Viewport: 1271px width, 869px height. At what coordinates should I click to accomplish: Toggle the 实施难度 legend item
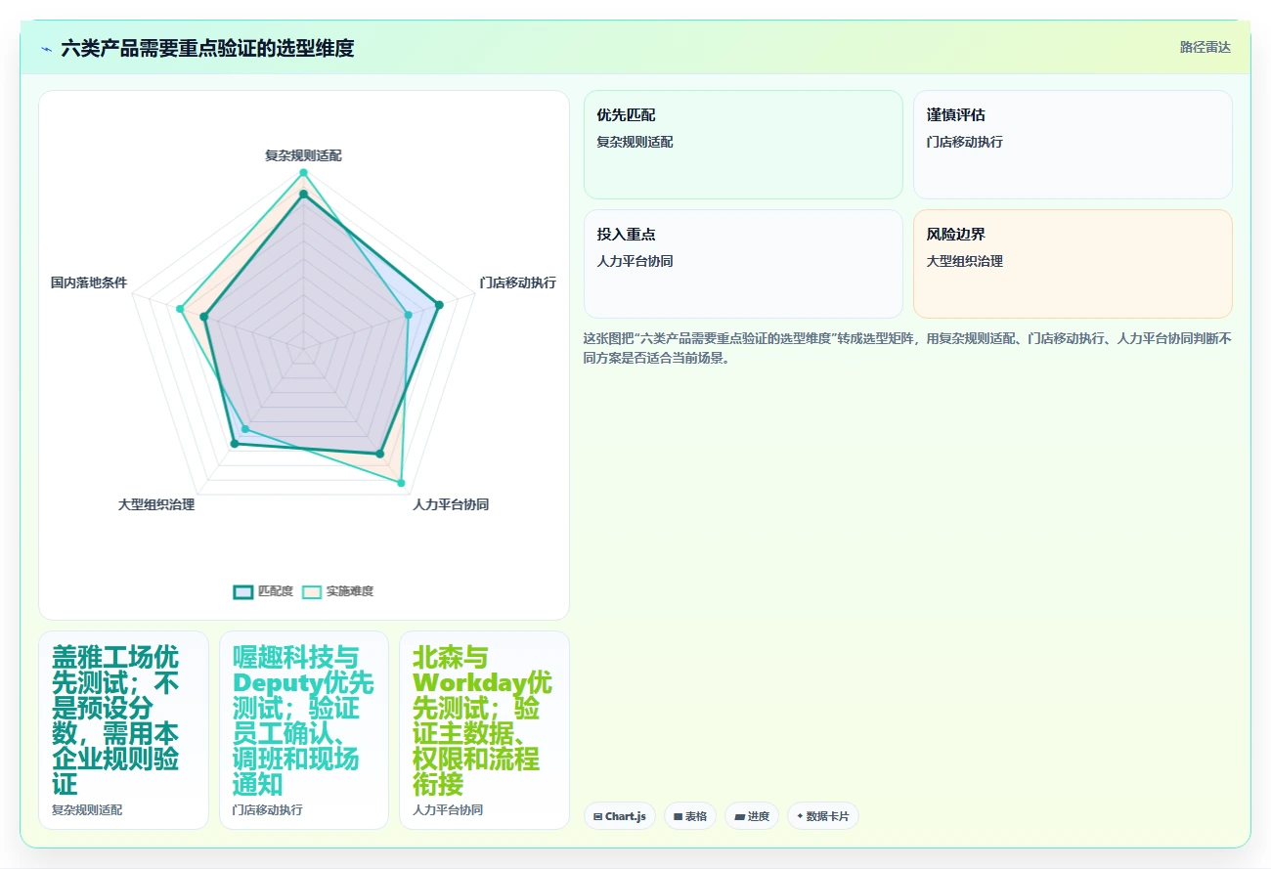(x=338, y=591)
